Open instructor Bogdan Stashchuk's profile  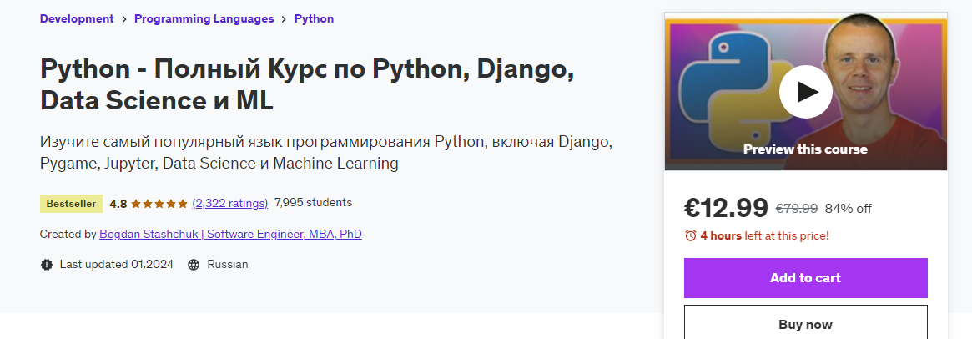(x=230, y=235)
